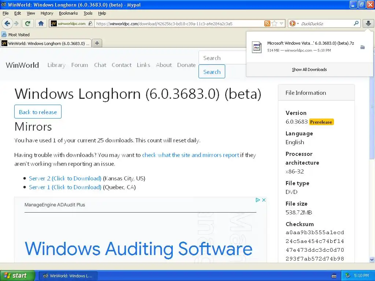Click the winworldpc.com site identity favicon
Viewport: 375px width, 281px height.
54,23
